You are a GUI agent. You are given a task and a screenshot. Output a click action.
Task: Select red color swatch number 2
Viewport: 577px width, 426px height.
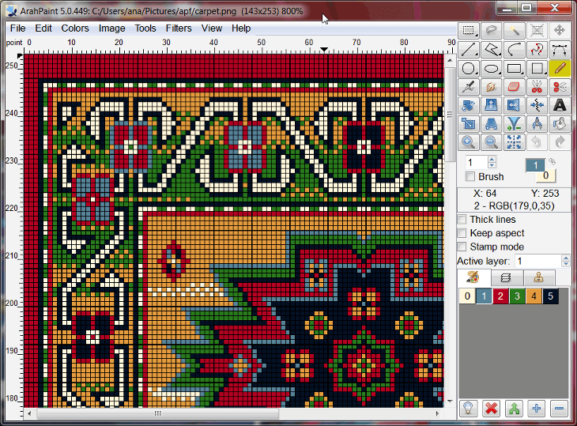pyautogui.click(x=501, y=296)
